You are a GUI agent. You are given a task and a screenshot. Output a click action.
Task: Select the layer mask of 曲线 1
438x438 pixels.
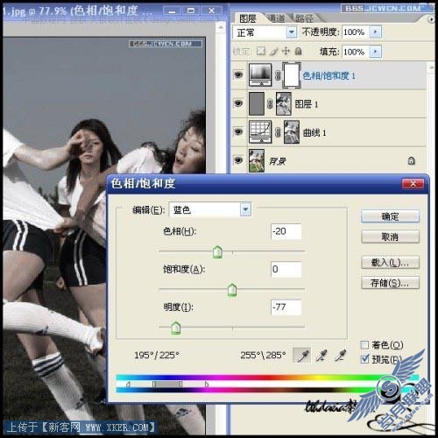click(x=292, y=132)
